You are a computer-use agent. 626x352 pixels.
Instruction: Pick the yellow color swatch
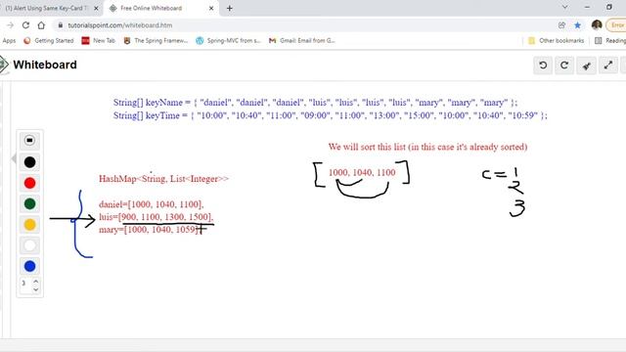pyautogui.click(x=29, y=225)
